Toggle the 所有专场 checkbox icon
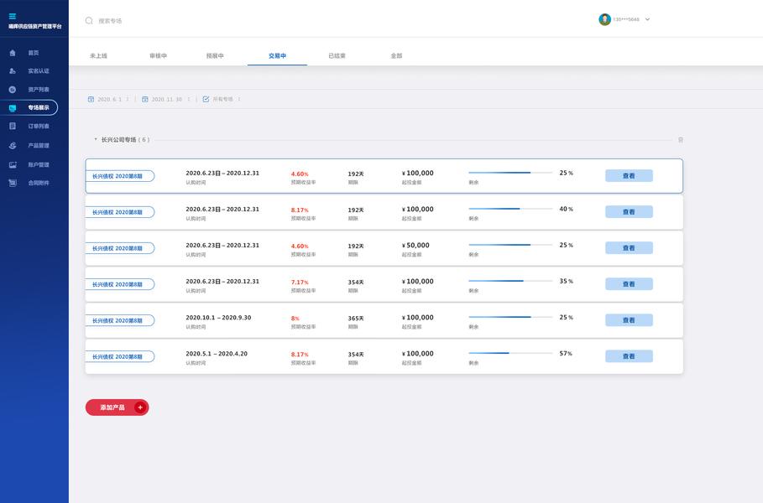The height and width of the screenshot is (503, 763). pyautogui.click(x=206, y=99)
